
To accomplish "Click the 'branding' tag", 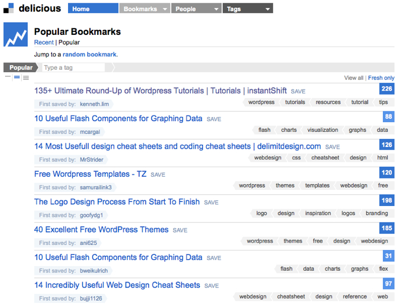I will pyautogui.click(x=377, y=213).
